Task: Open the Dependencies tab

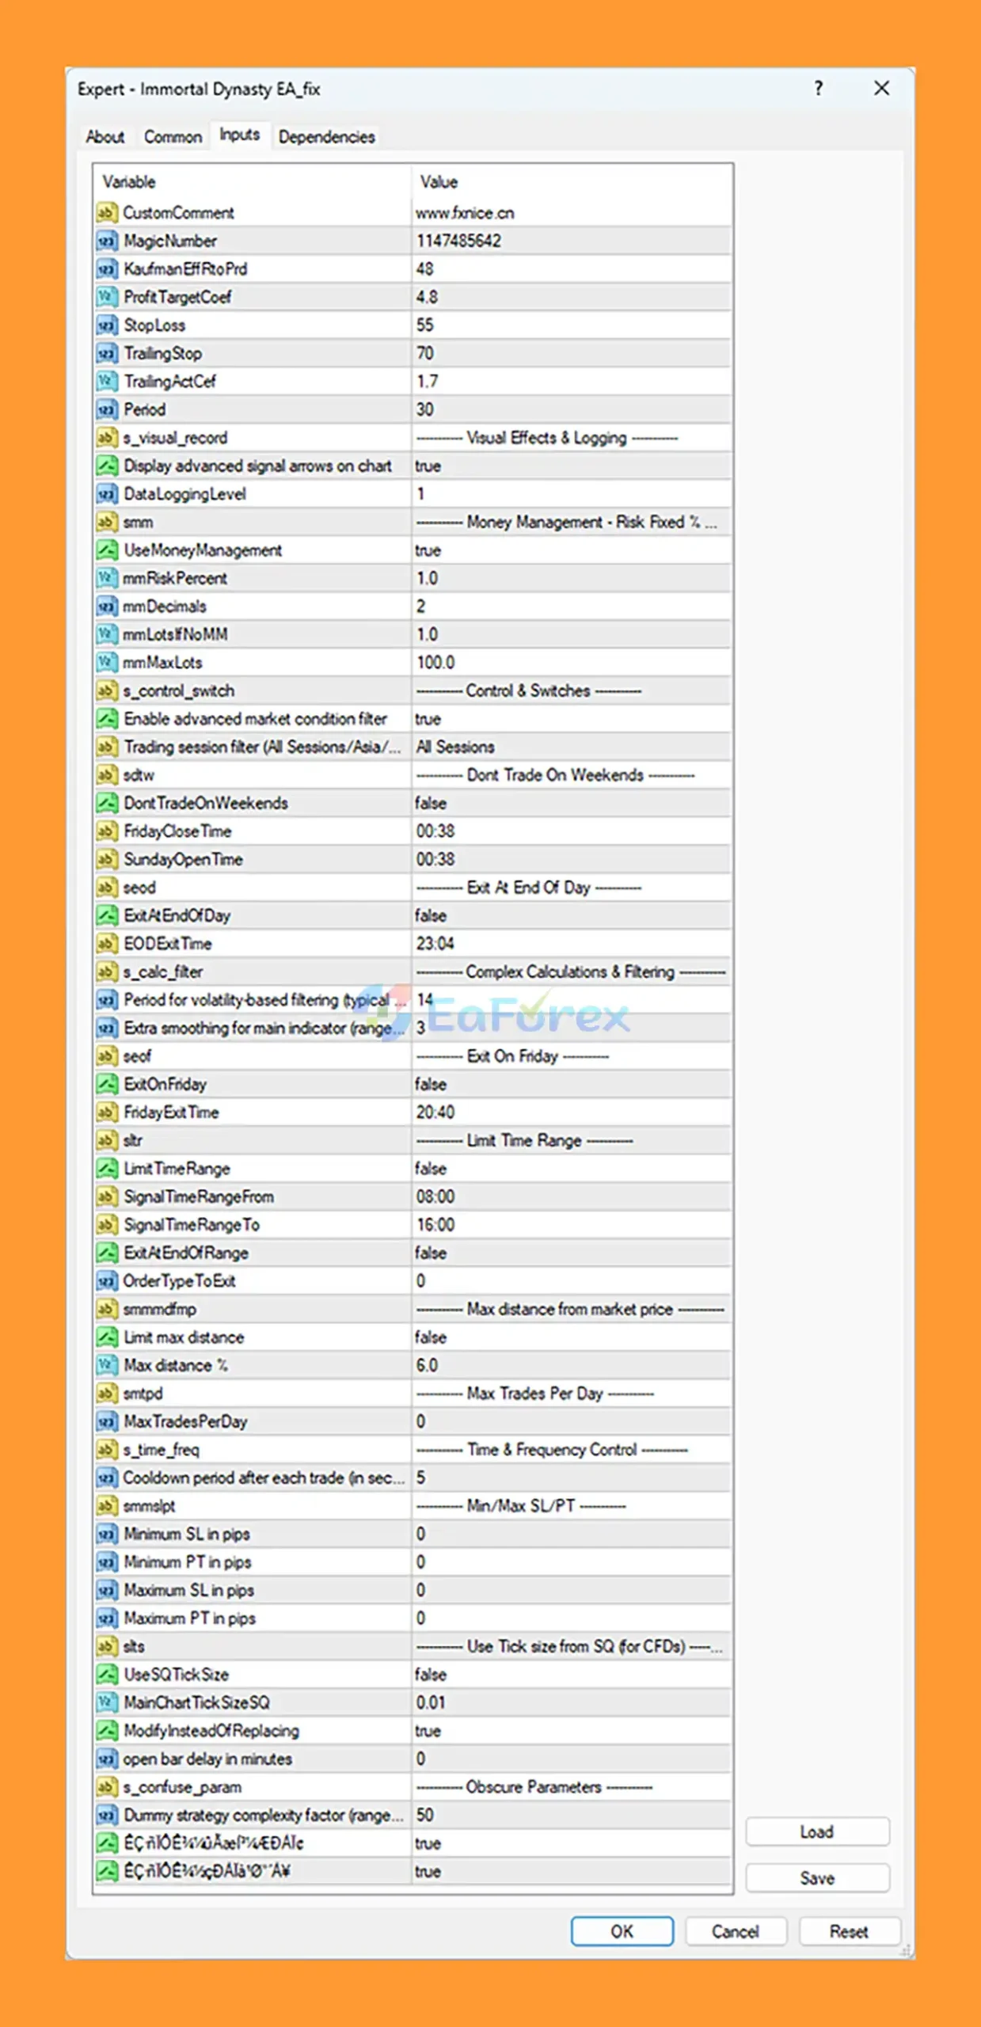Action: point(326,137)
